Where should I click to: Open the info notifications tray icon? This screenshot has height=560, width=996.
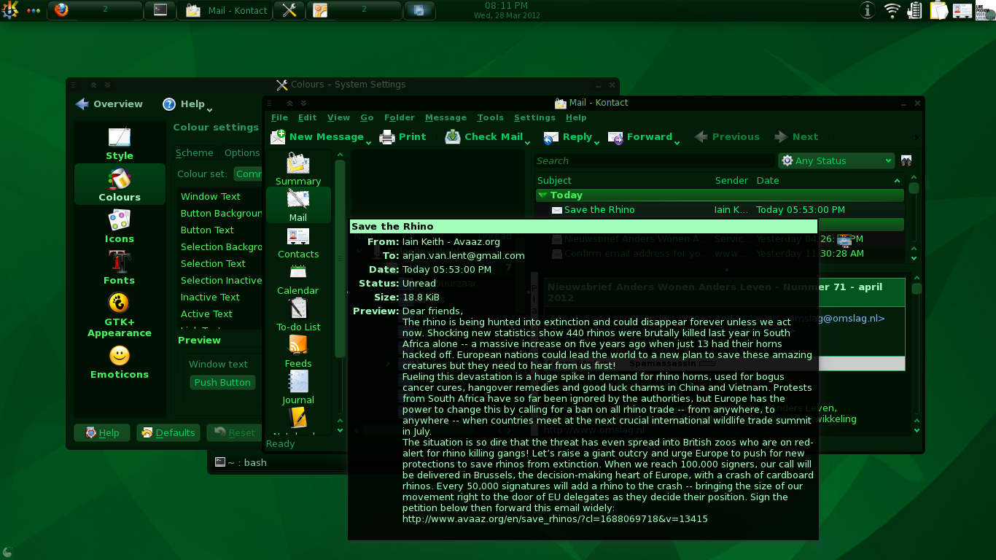pyautogui.click(x=867, y=10)
